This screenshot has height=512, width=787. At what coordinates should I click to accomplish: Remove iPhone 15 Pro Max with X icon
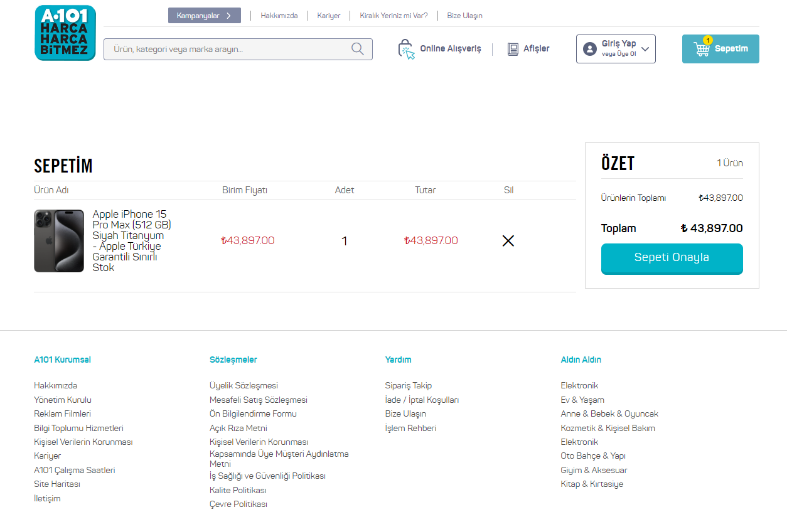click(508, 240)
